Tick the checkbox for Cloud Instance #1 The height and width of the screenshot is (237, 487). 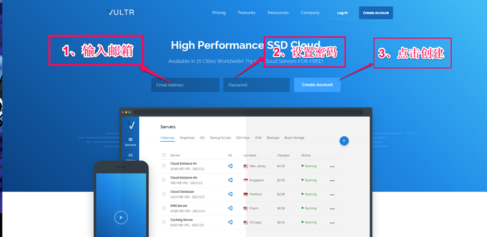tap(164, 165)
